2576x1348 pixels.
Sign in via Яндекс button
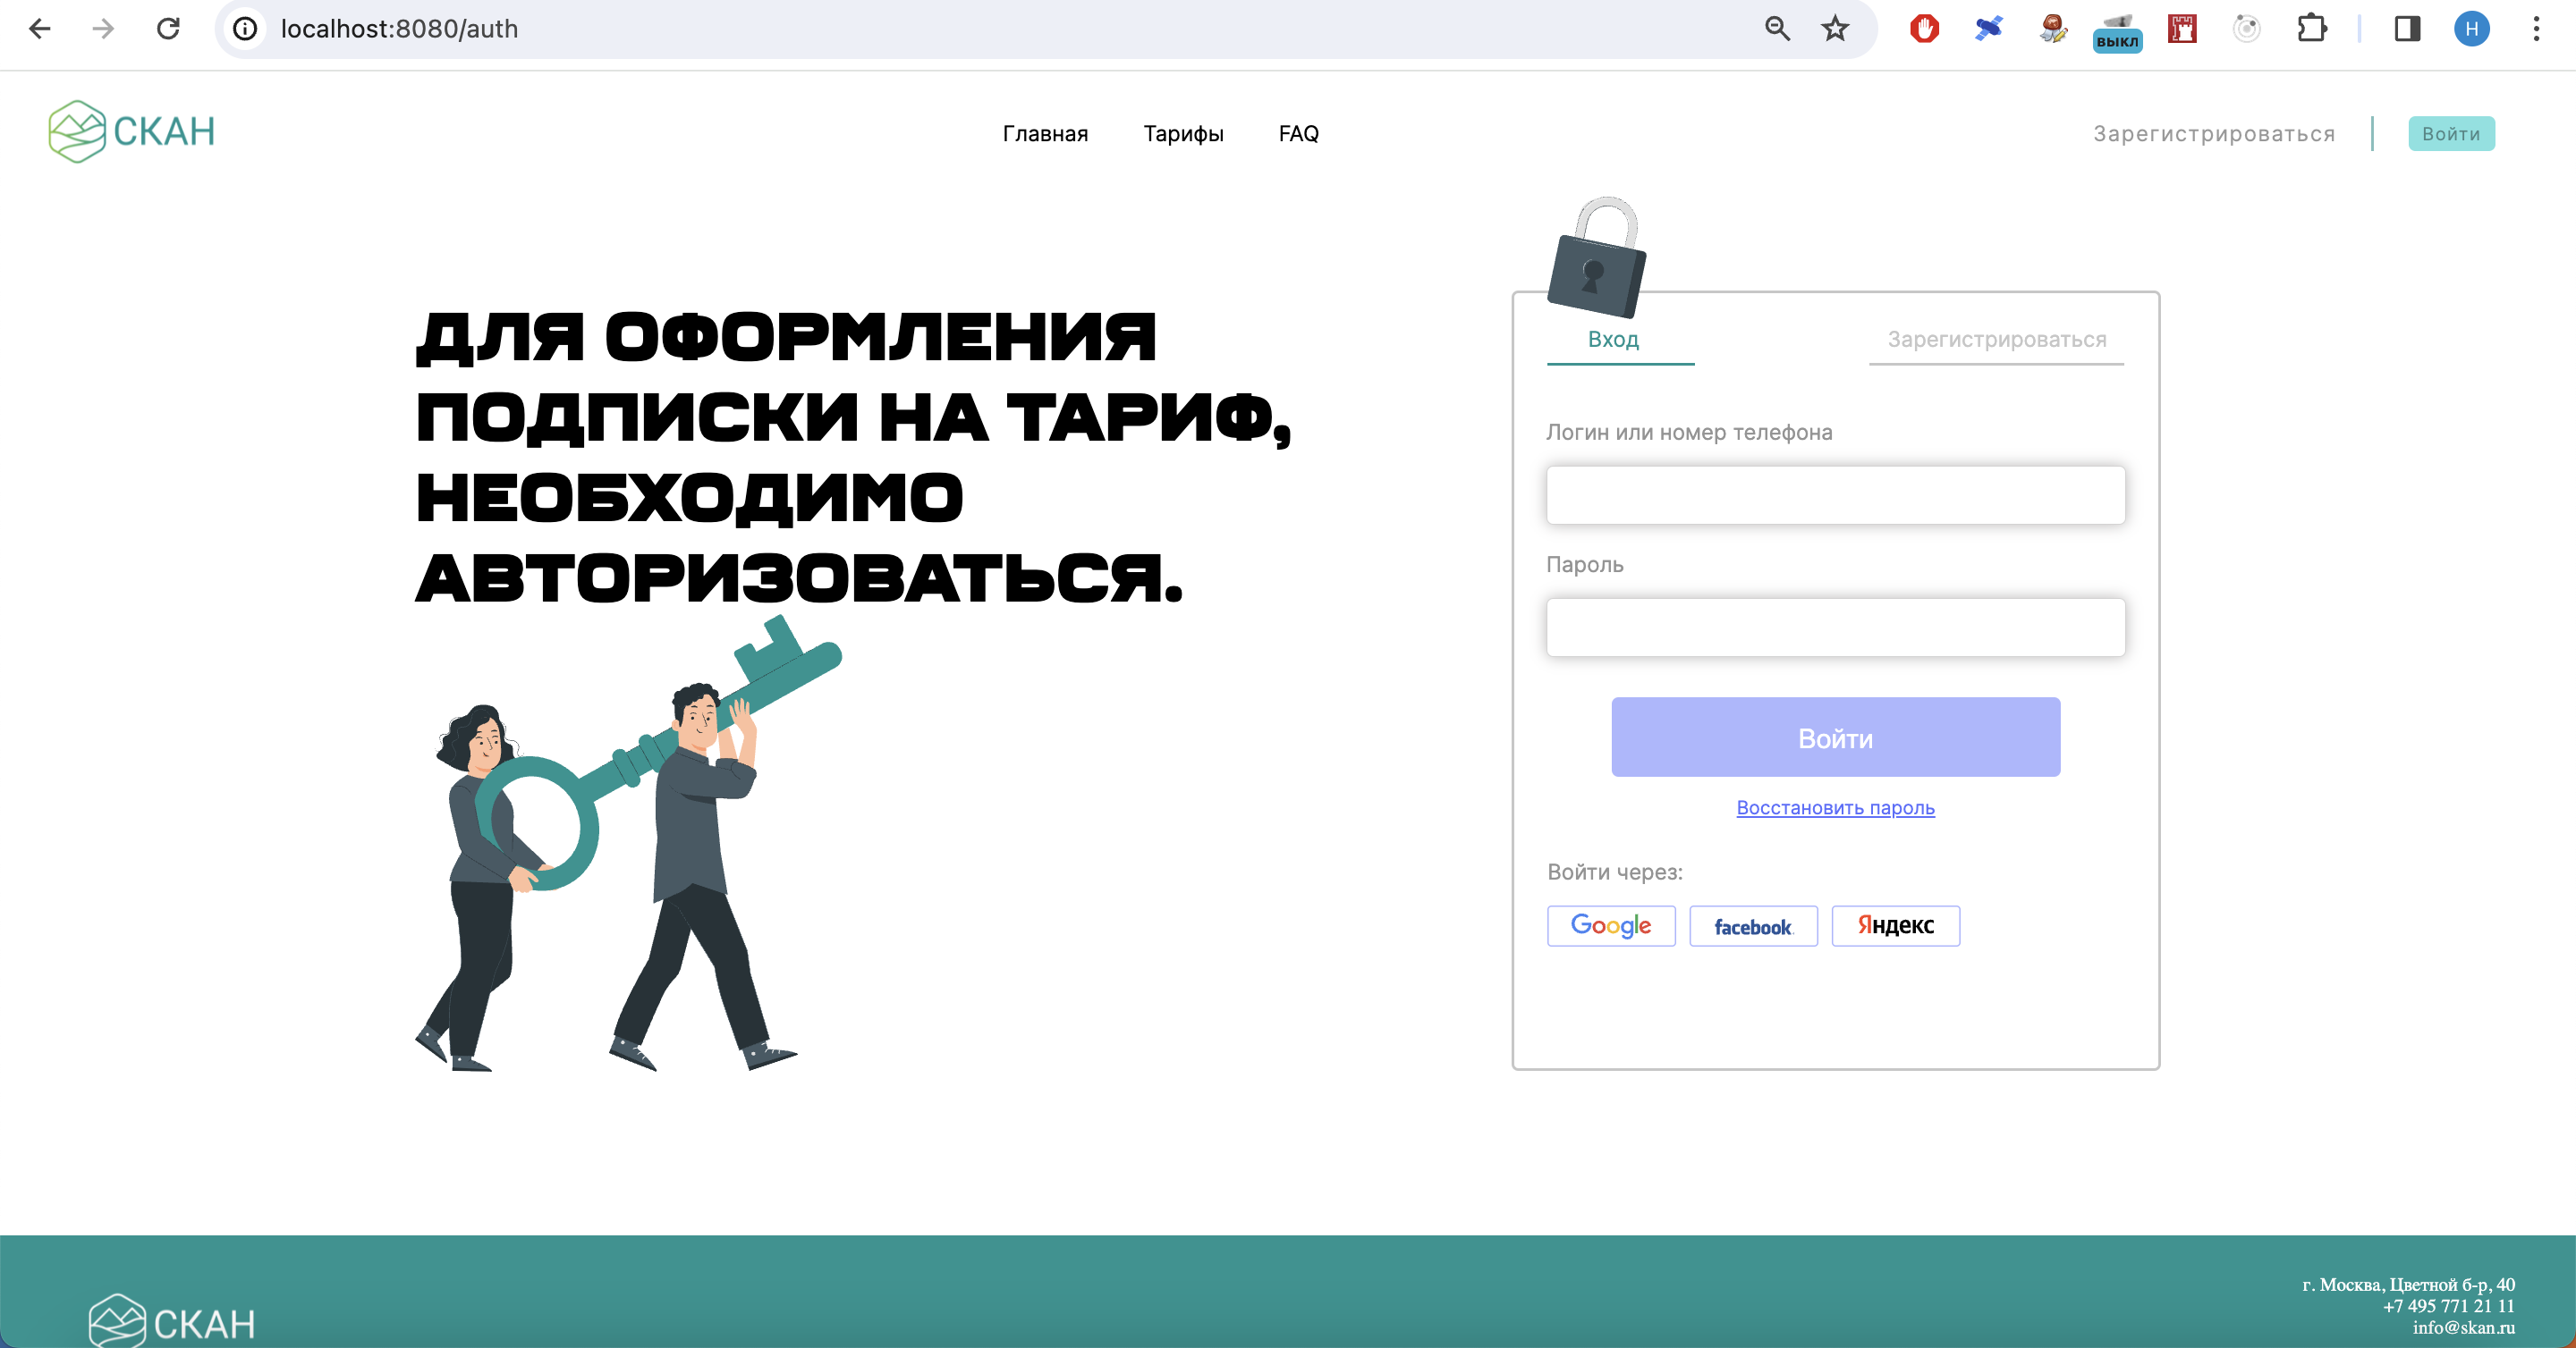coord(1895,925)
